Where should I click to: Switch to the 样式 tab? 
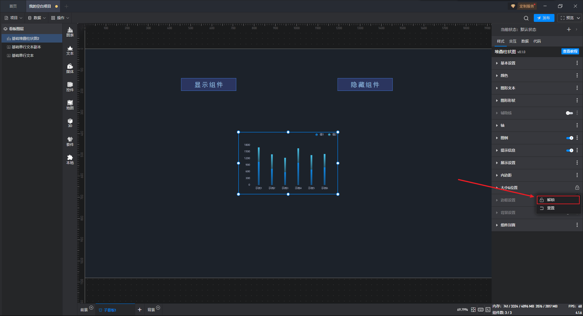500,41
